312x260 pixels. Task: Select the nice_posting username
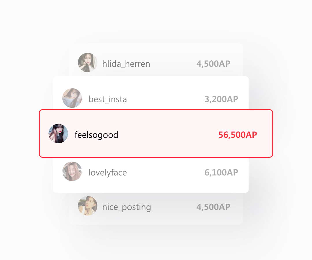pyautogui.click(x=127, y=207)
